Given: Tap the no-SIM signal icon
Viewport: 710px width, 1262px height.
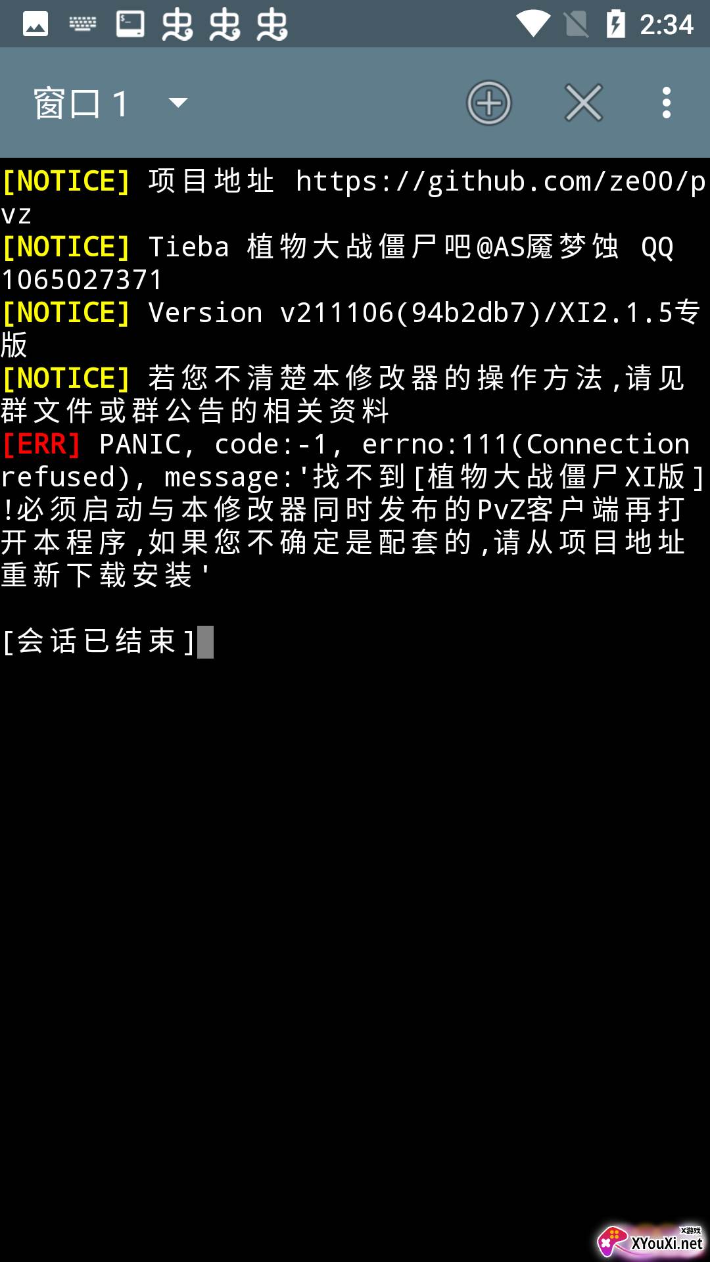Looking at the screenshot, I should [577, 24].
